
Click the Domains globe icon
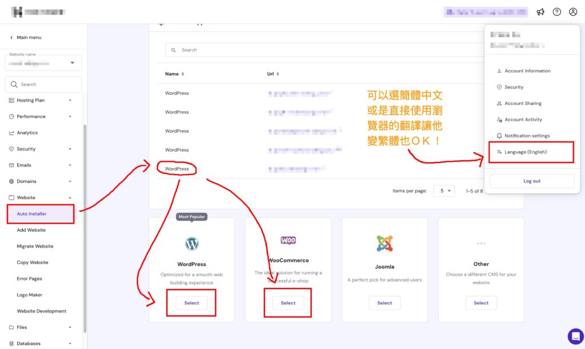[x=11, y=181]
